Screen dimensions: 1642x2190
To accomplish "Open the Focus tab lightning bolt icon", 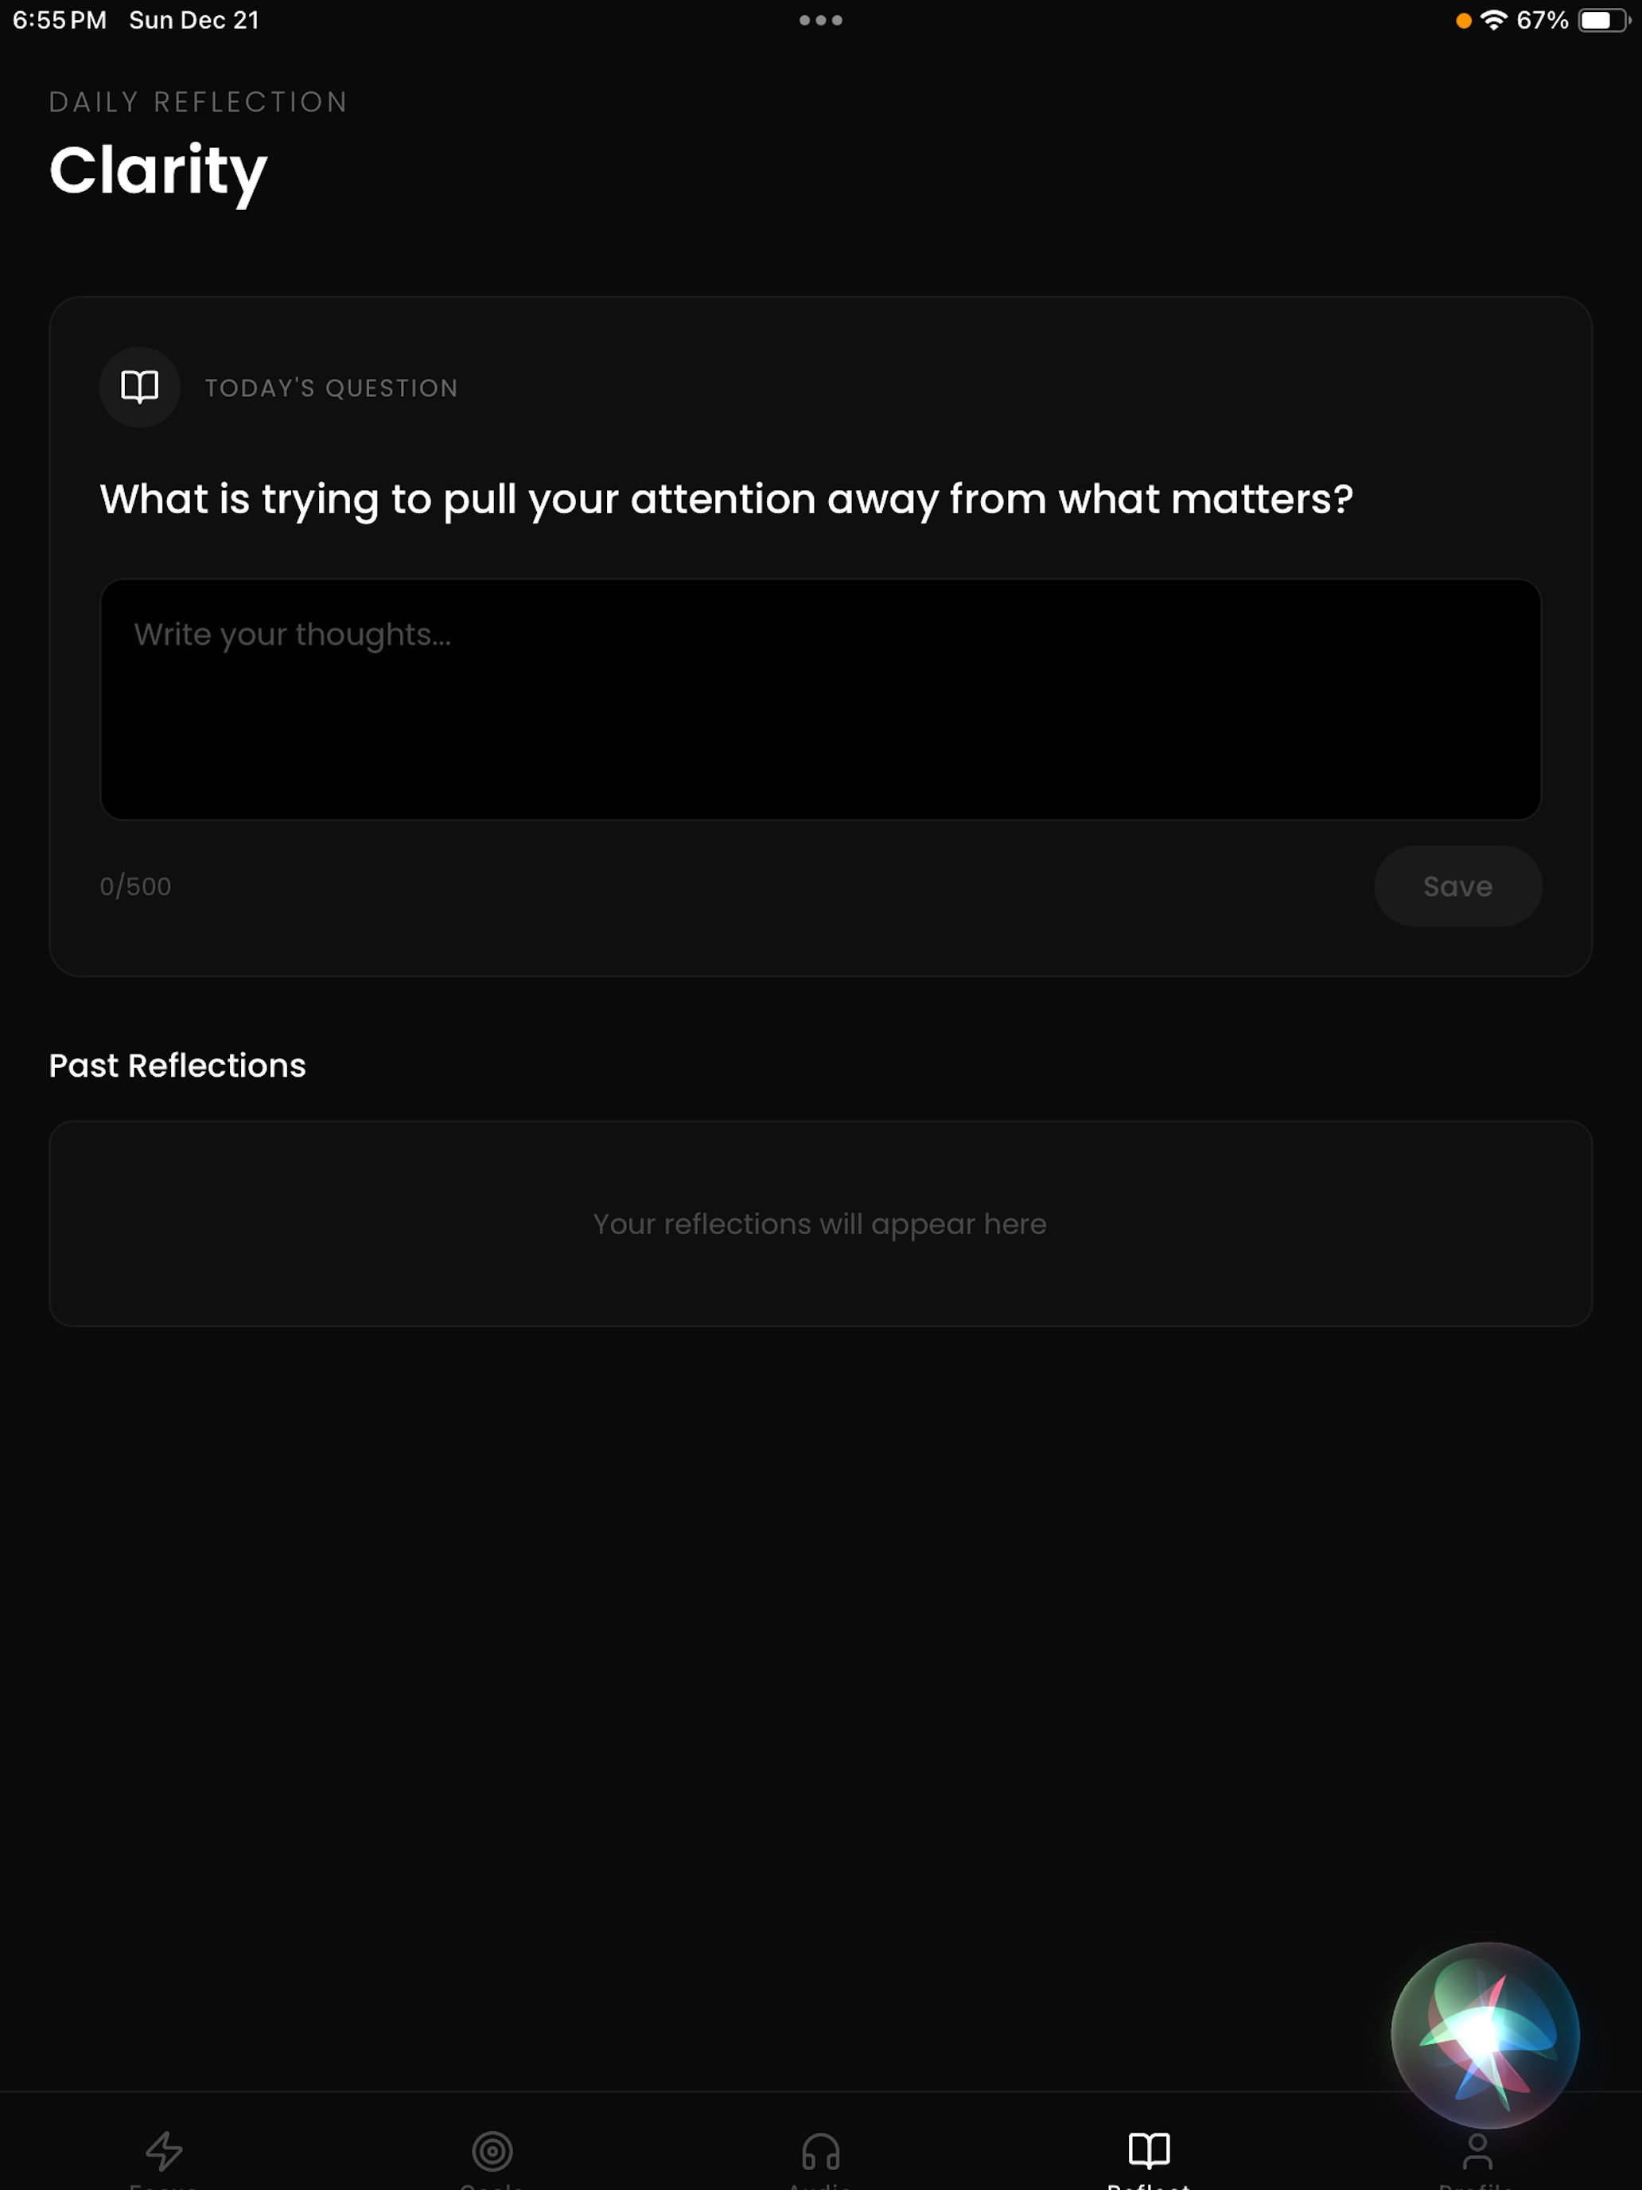I will [165, 2150].
